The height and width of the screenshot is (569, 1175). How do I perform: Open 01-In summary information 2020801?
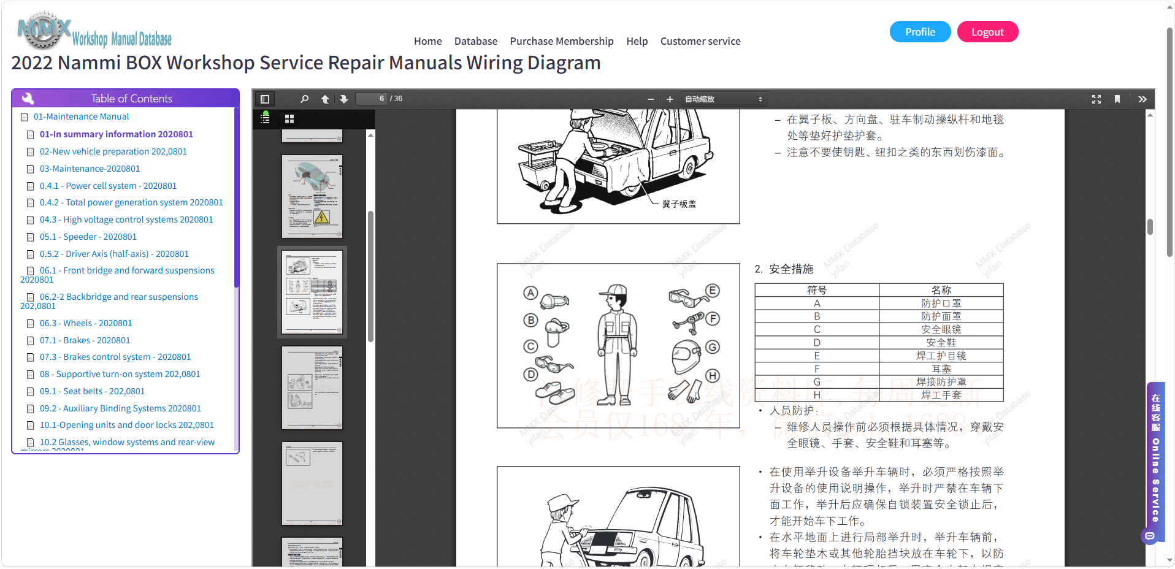pos(117,134)
